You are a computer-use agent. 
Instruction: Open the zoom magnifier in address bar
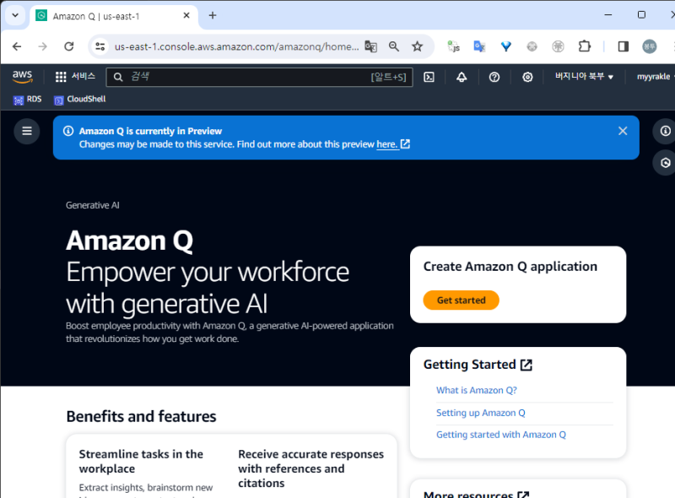(x=393, y=46)
